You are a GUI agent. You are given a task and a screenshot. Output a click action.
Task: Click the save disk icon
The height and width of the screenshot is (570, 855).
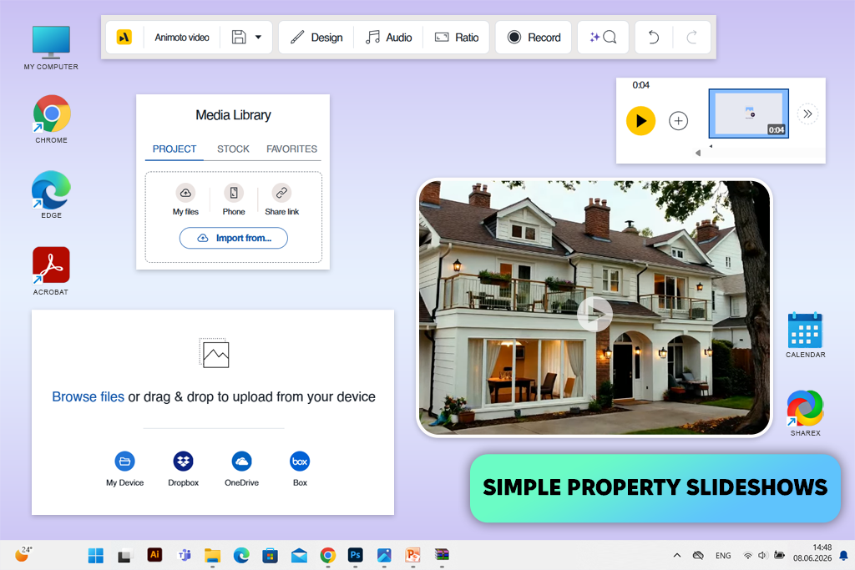pyautogui.click(x=239, y=37)
